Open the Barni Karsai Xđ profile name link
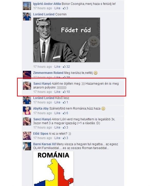157x186 pixels. [44, 144]
